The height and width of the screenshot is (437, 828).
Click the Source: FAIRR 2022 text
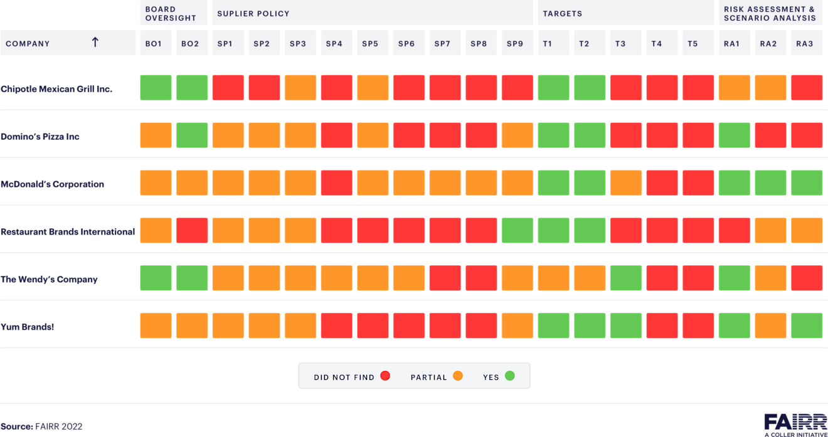click(x=41, y=426)
